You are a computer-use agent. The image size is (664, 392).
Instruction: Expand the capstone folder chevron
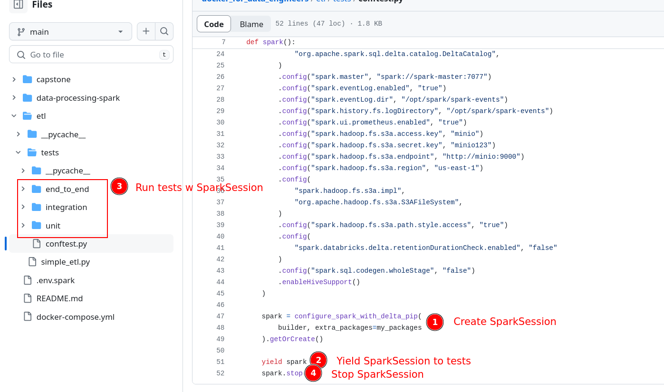(x=14, y=79)
